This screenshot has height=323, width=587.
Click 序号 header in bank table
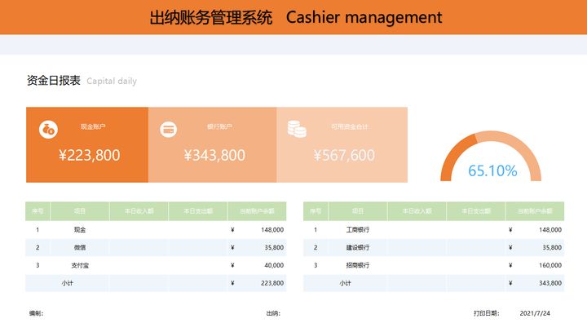(x=316, y=211)
